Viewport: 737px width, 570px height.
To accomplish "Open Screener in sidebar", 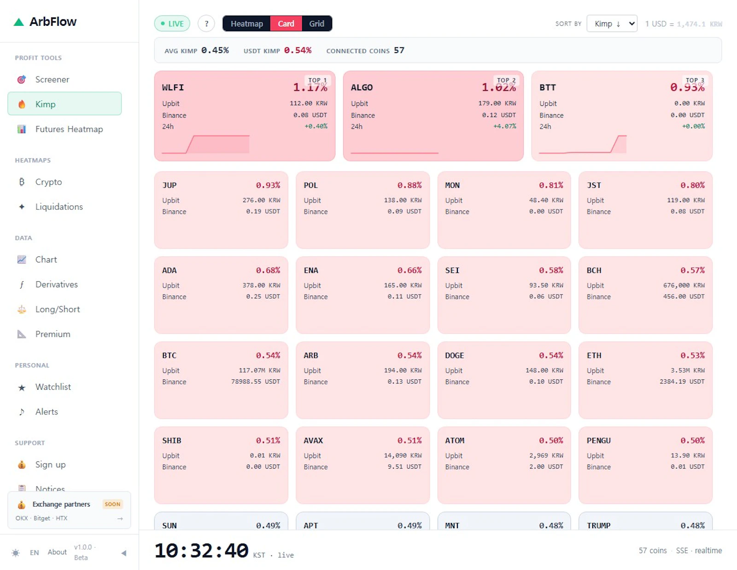I will 64,80.
